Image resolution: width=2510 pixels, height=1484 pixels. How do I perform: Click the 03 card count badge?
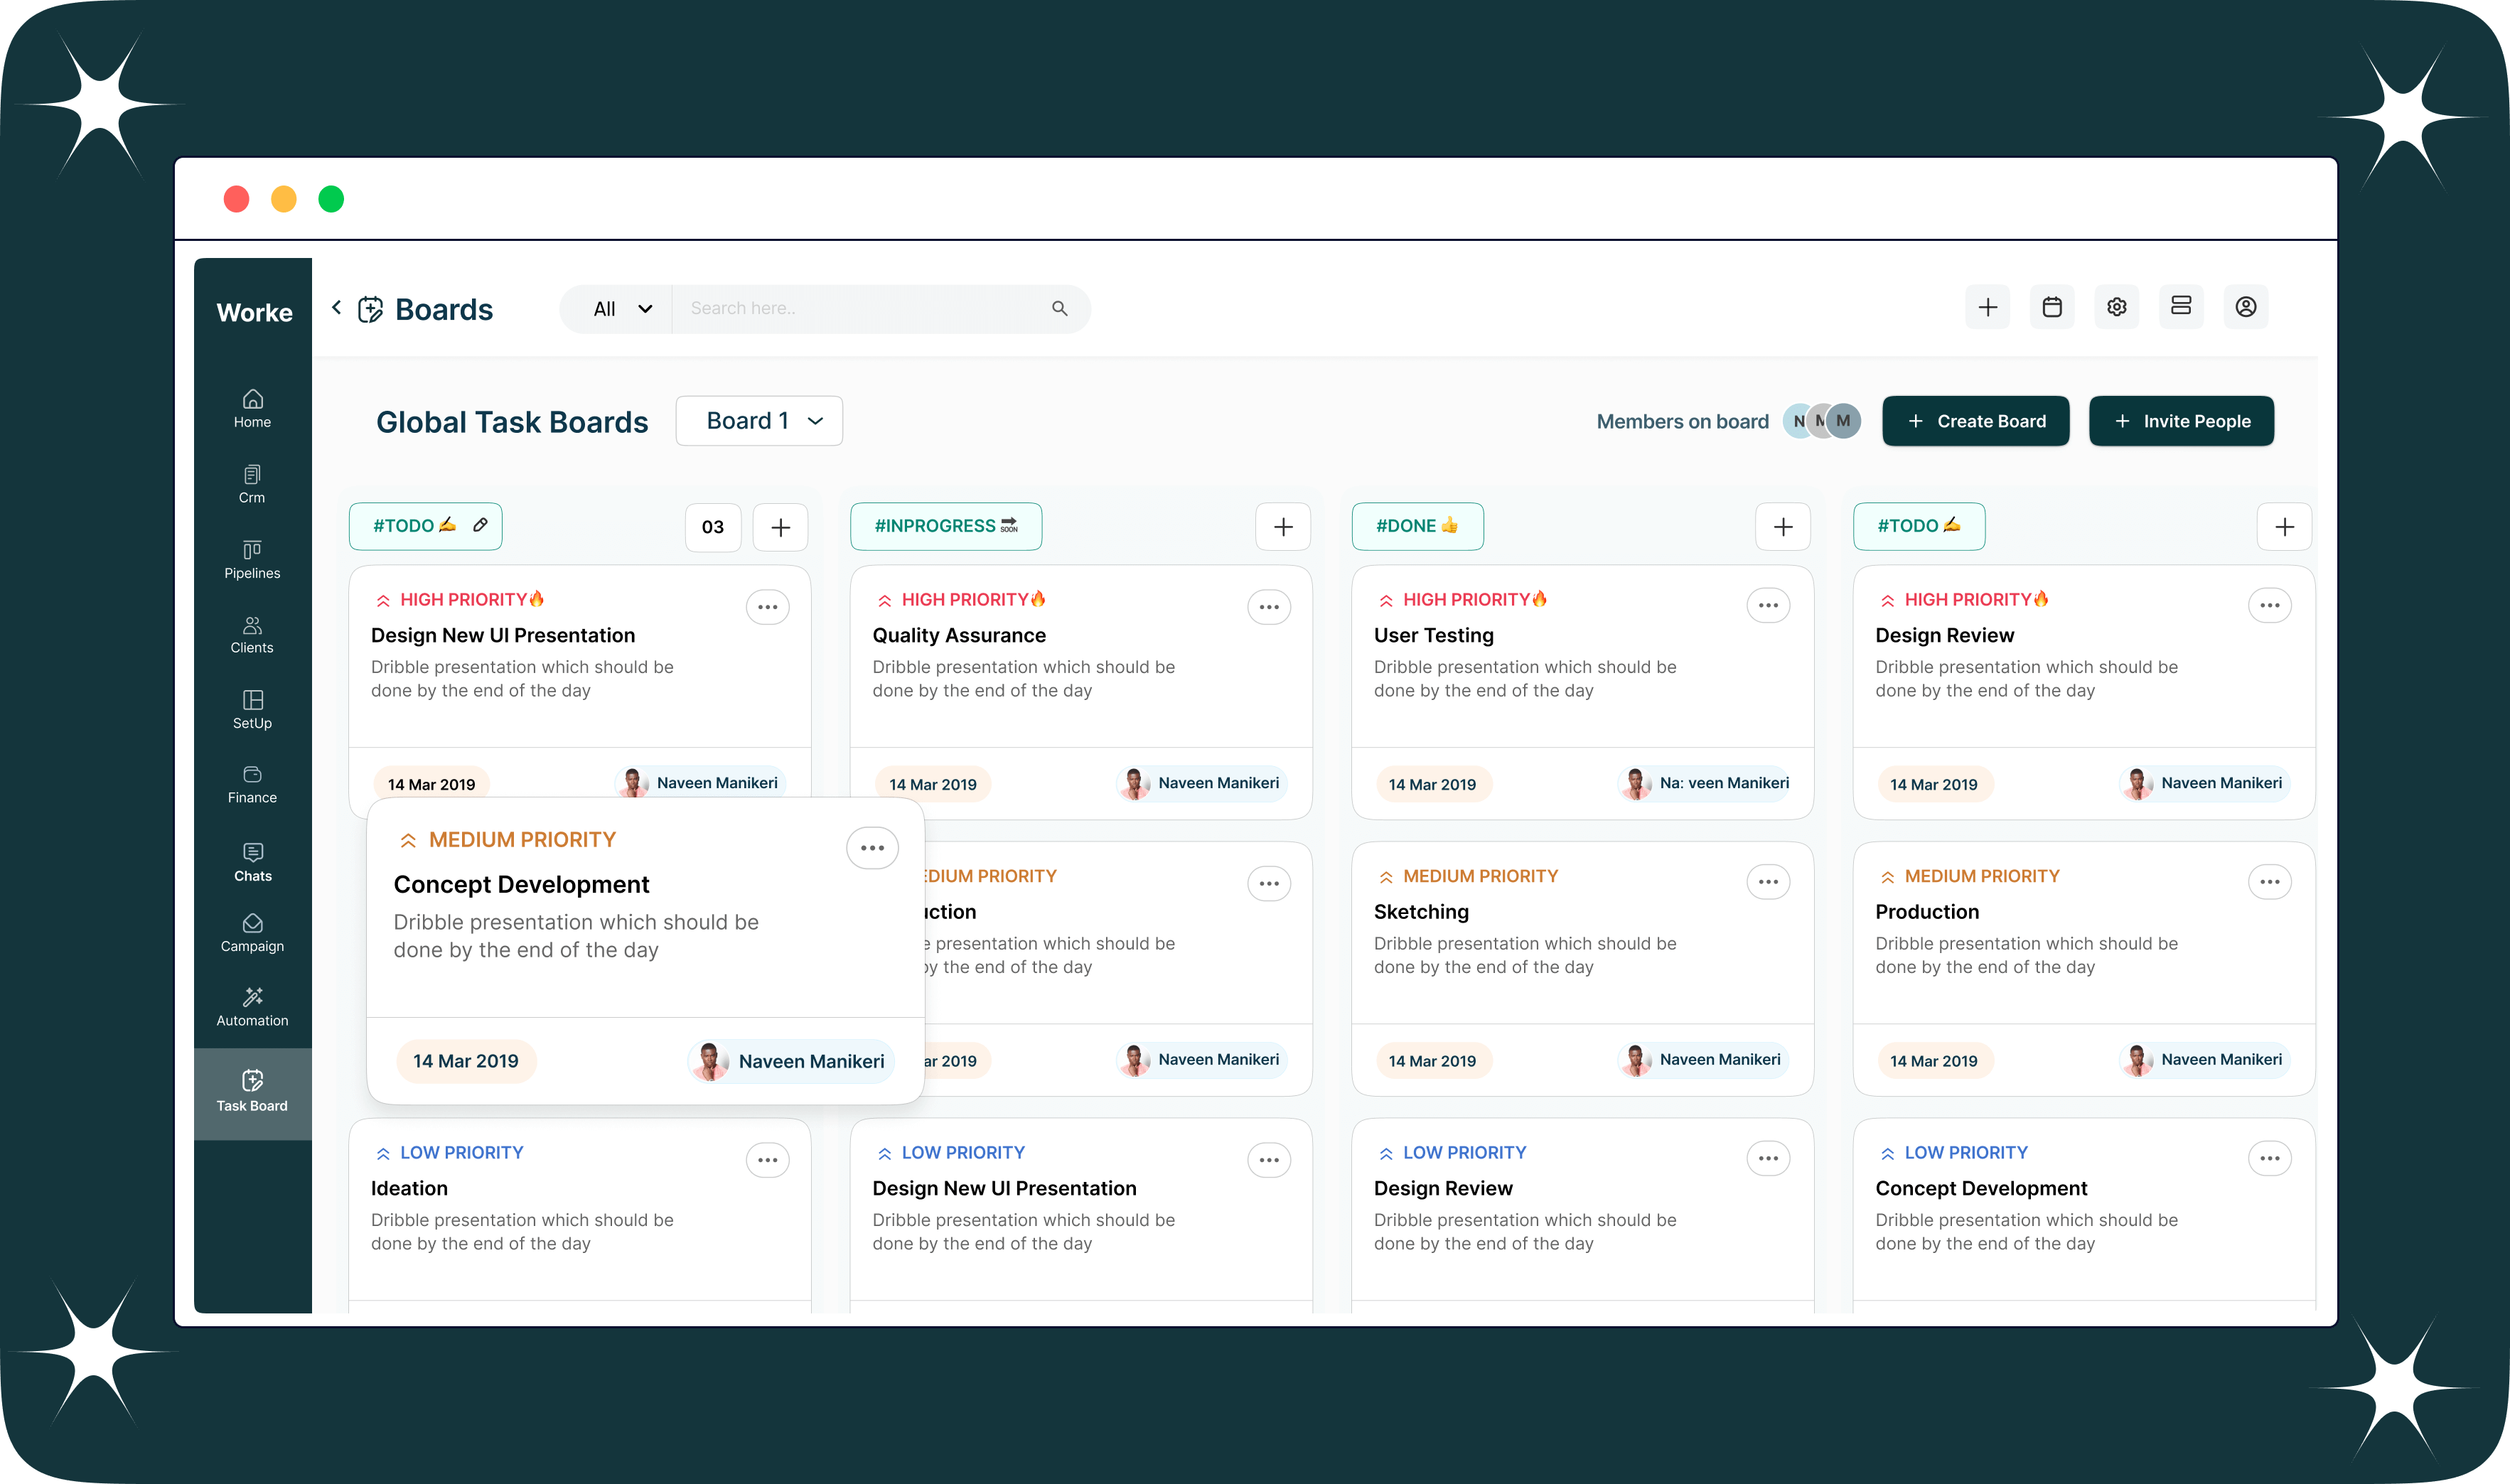click(713, 527)
